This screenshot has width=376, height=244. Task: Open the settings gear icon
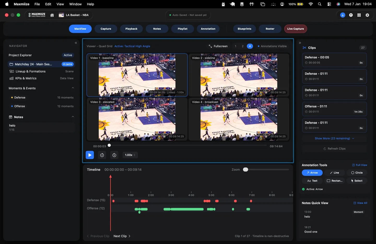pos(367,15)
